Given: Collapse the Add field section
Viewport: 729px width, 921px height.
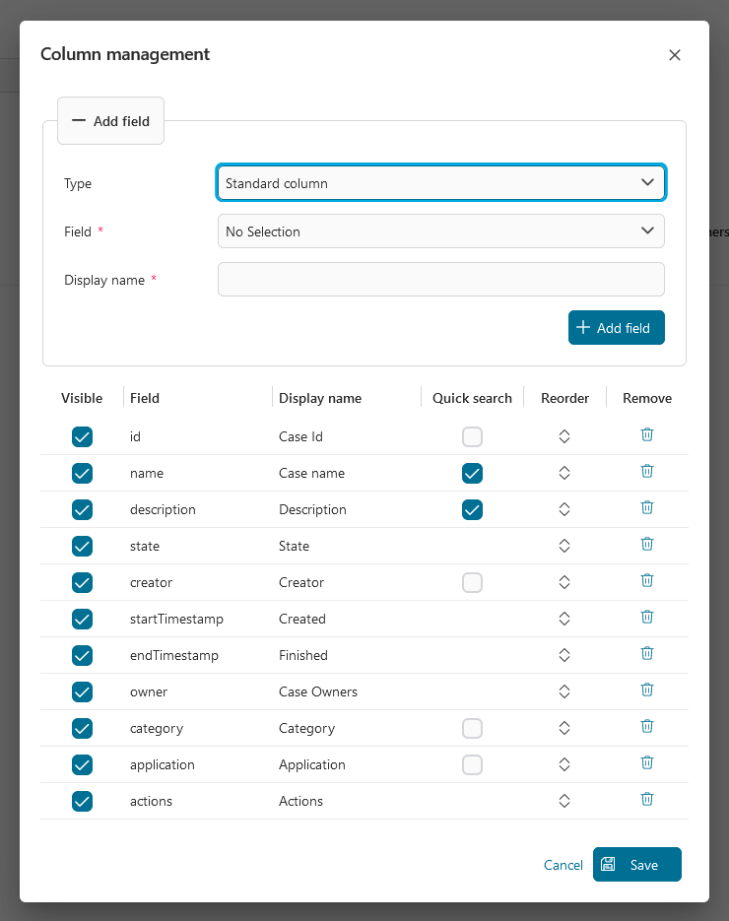Looking at the screenshot, I should (x=110, y=121).
